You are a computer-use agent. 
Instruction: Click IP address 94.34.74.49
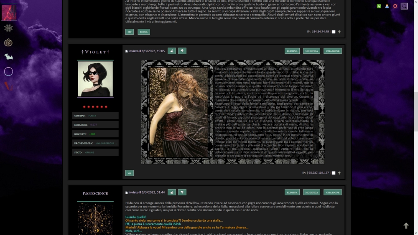tap(321, 31)
